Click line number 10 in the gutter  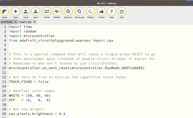[x=4, y=68]
